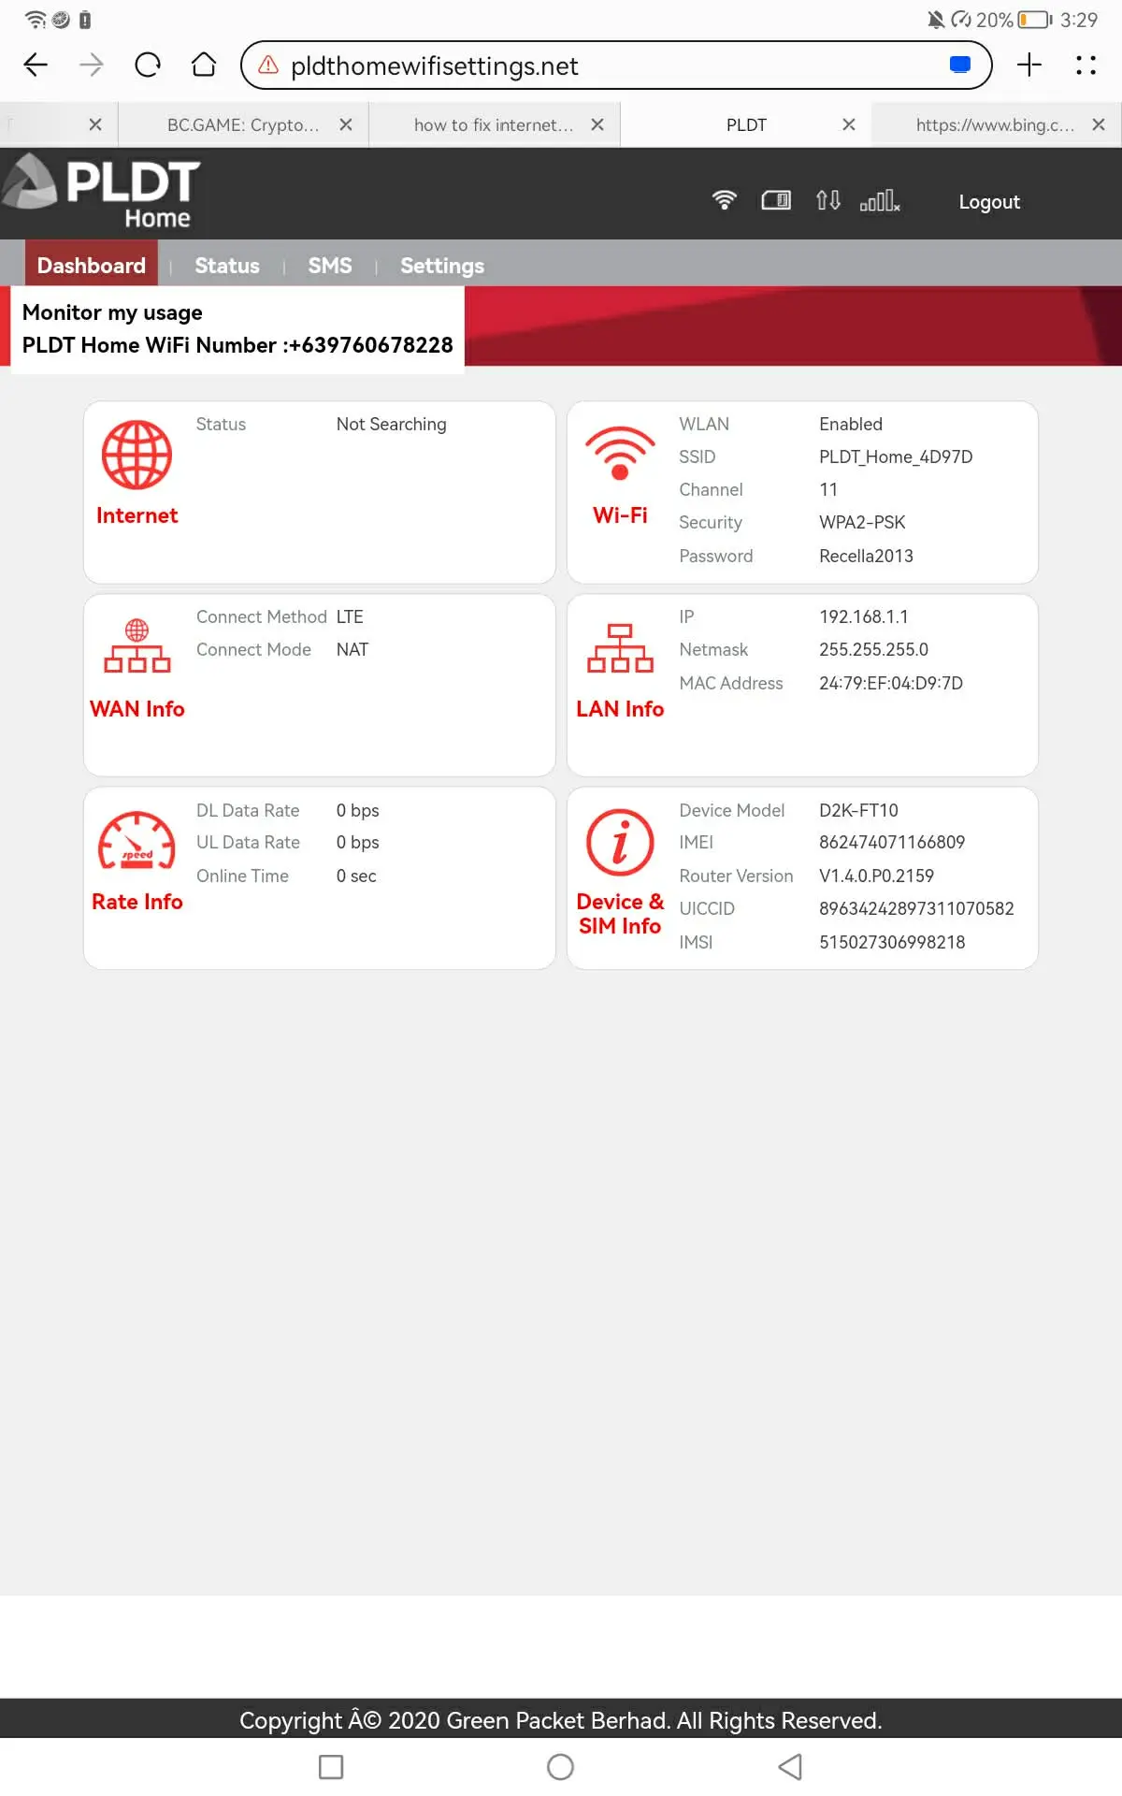1122x1796 pixels.
Task: Click the WAN Info network icon
Action: (137, 645)
